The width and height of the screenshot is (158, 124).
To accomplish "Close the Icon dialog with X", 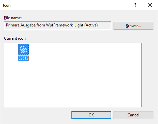I will click(150, 5).
